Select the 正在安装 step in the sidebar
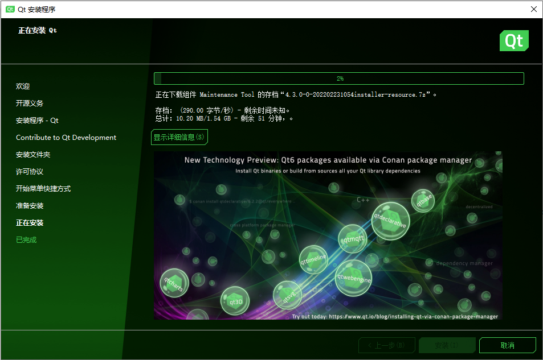This screenshot has height=360, width=543. [x=30, y=223]
